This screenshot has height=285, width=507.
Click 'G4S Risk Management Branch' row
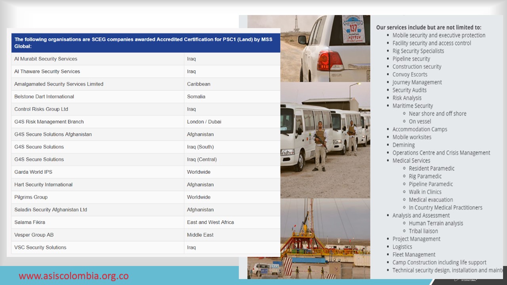[x=146, y=122]
